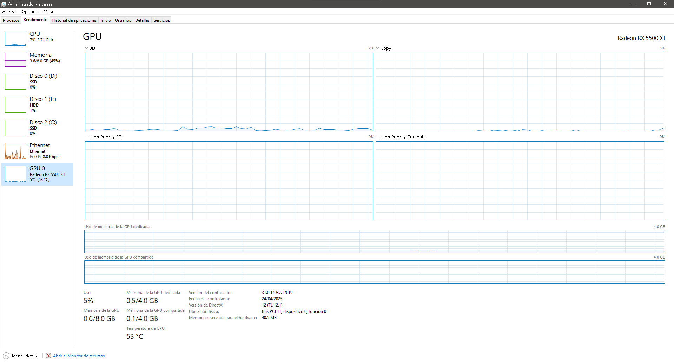Screen dimensions: 674x364
Task: Click the High Priority 3D usage graph
Action: pyautogui.click(x=229, y=181)
